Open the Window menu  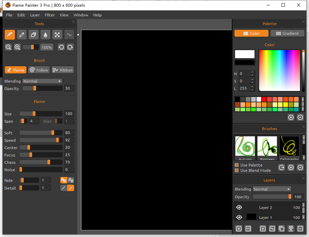[81, 15]
